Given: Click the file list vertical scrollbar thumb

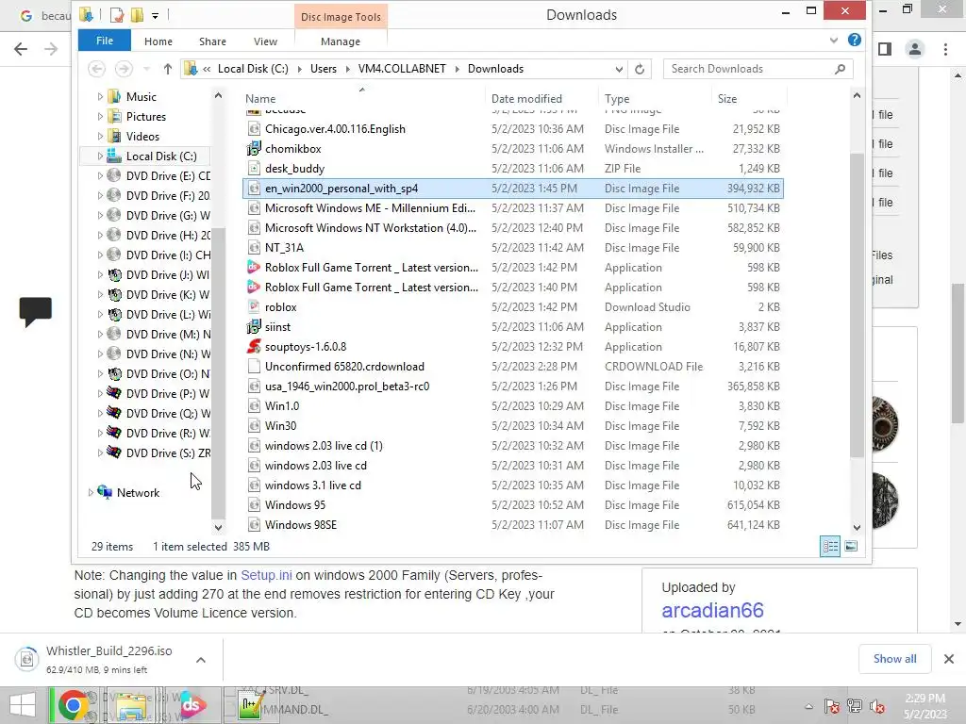Looking at the screenshot, I should coord(857,304).
